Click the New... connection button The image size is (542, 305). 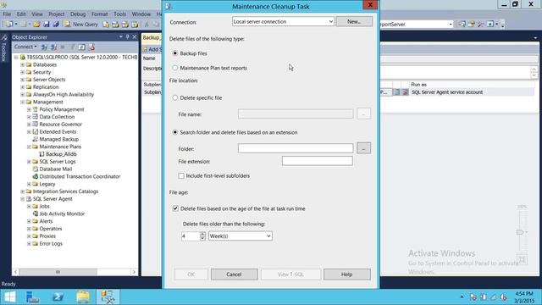[354, 21]
